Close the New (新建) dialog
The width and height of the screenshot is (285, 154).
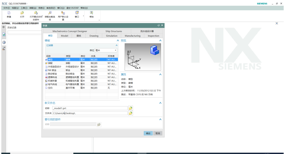(162, 25)
